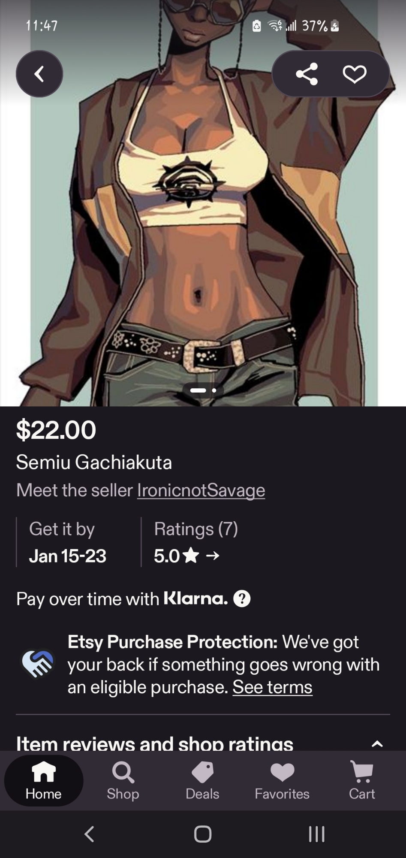
Task: Tap the back arrow button above image
Action: (x=39, y=74)
